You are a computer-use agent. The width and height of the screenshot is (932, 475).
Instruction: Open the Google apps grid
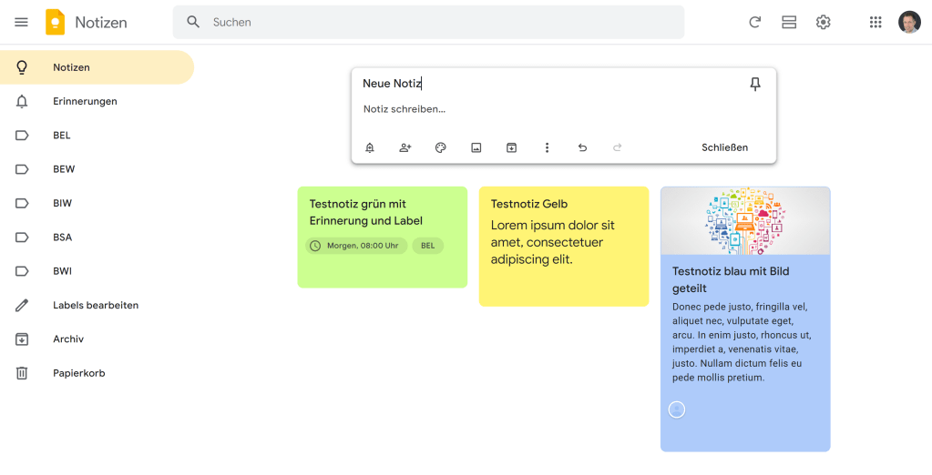[x=876, y=22]
